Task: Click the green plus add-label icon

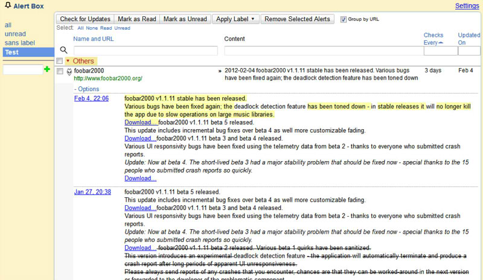Action: (x=47, y=69)
